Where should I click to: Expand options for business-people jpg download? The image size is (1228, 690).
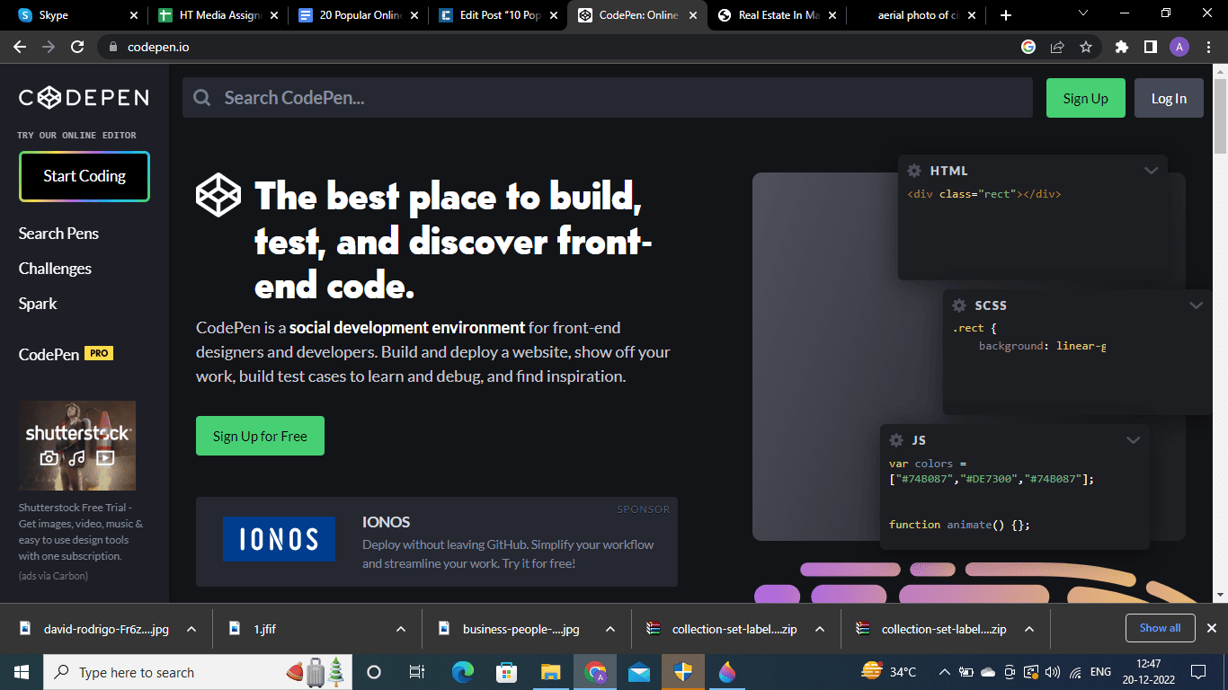(610, 629)
